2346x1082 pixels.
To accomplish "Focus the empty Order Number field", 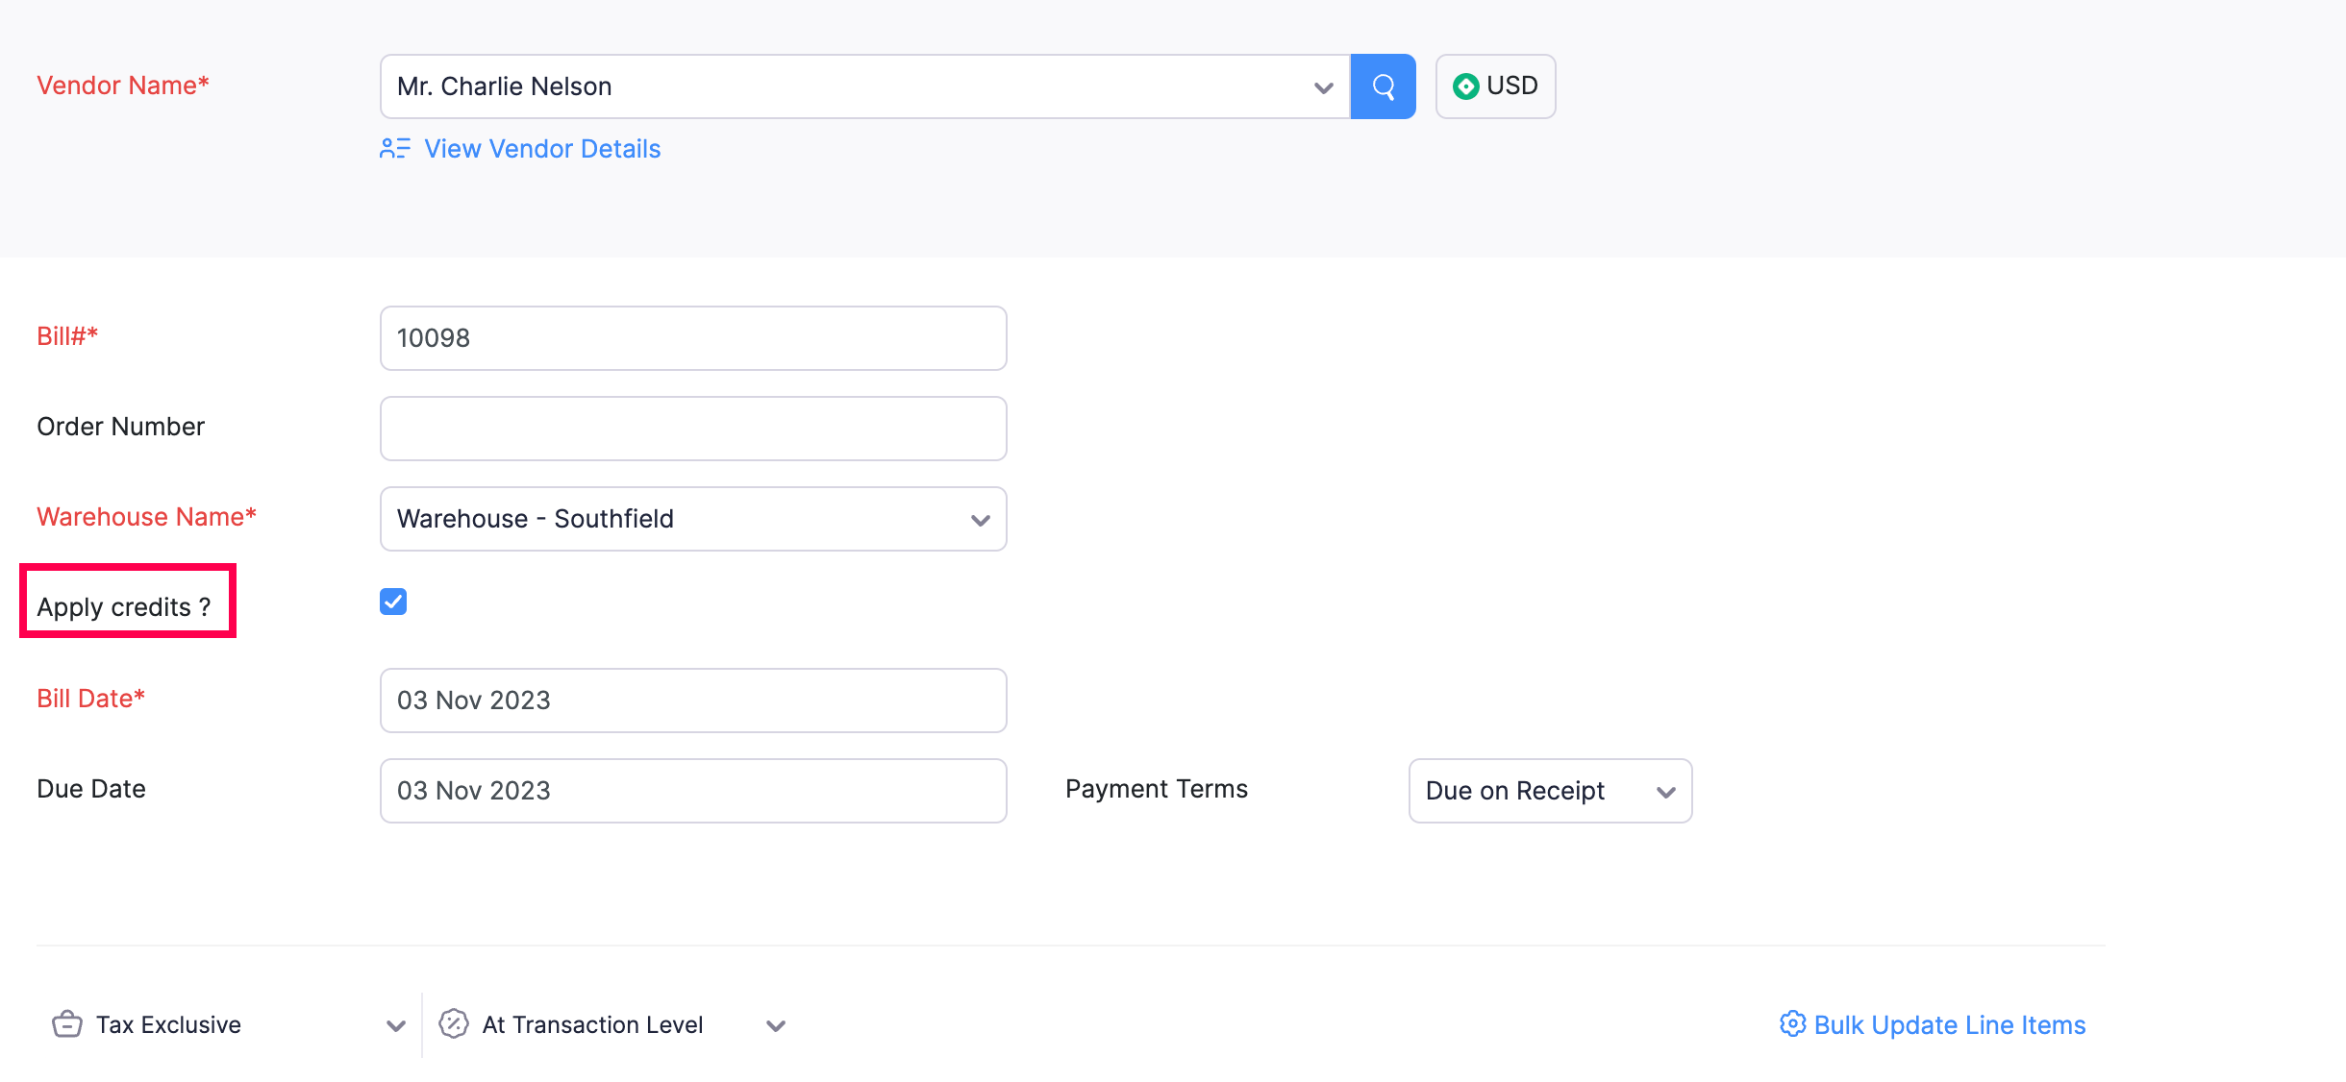I will pos(692,429).
